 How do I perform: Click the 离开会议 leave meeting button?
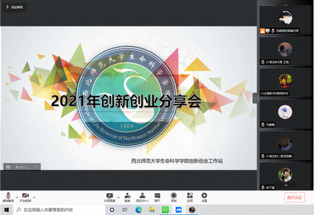294,197
